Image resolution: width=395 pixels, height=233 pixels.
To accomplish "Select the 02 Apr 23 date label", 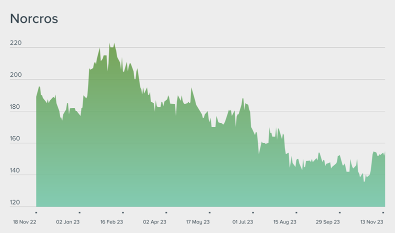I will click(154, 222).
